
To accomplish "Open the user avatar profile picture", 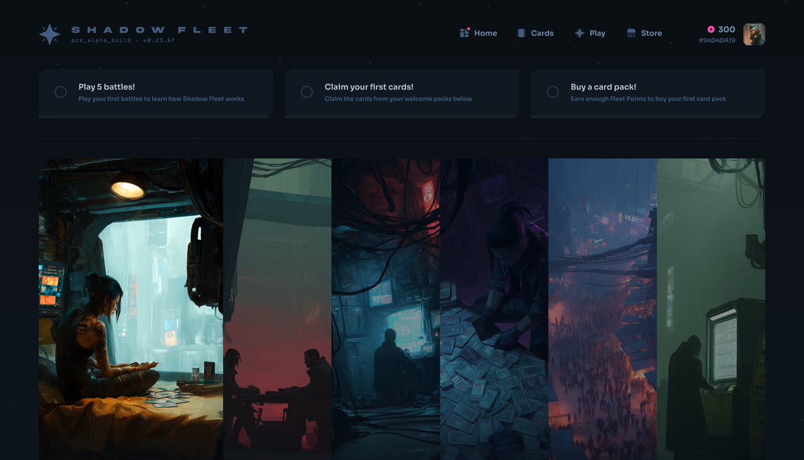I will tap(754, 34).
